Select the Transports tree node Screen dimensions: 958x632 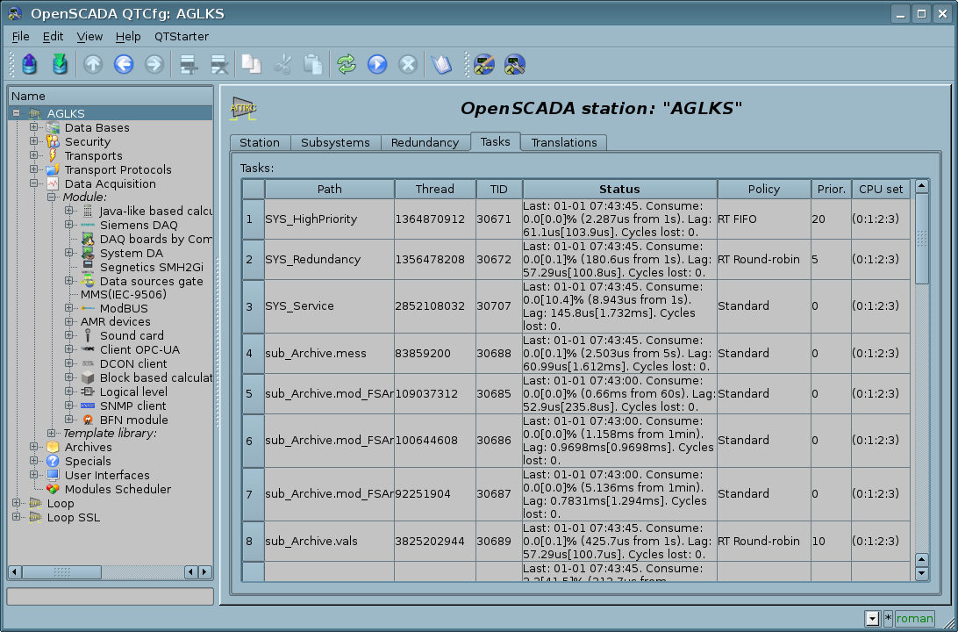coord(93,156)
